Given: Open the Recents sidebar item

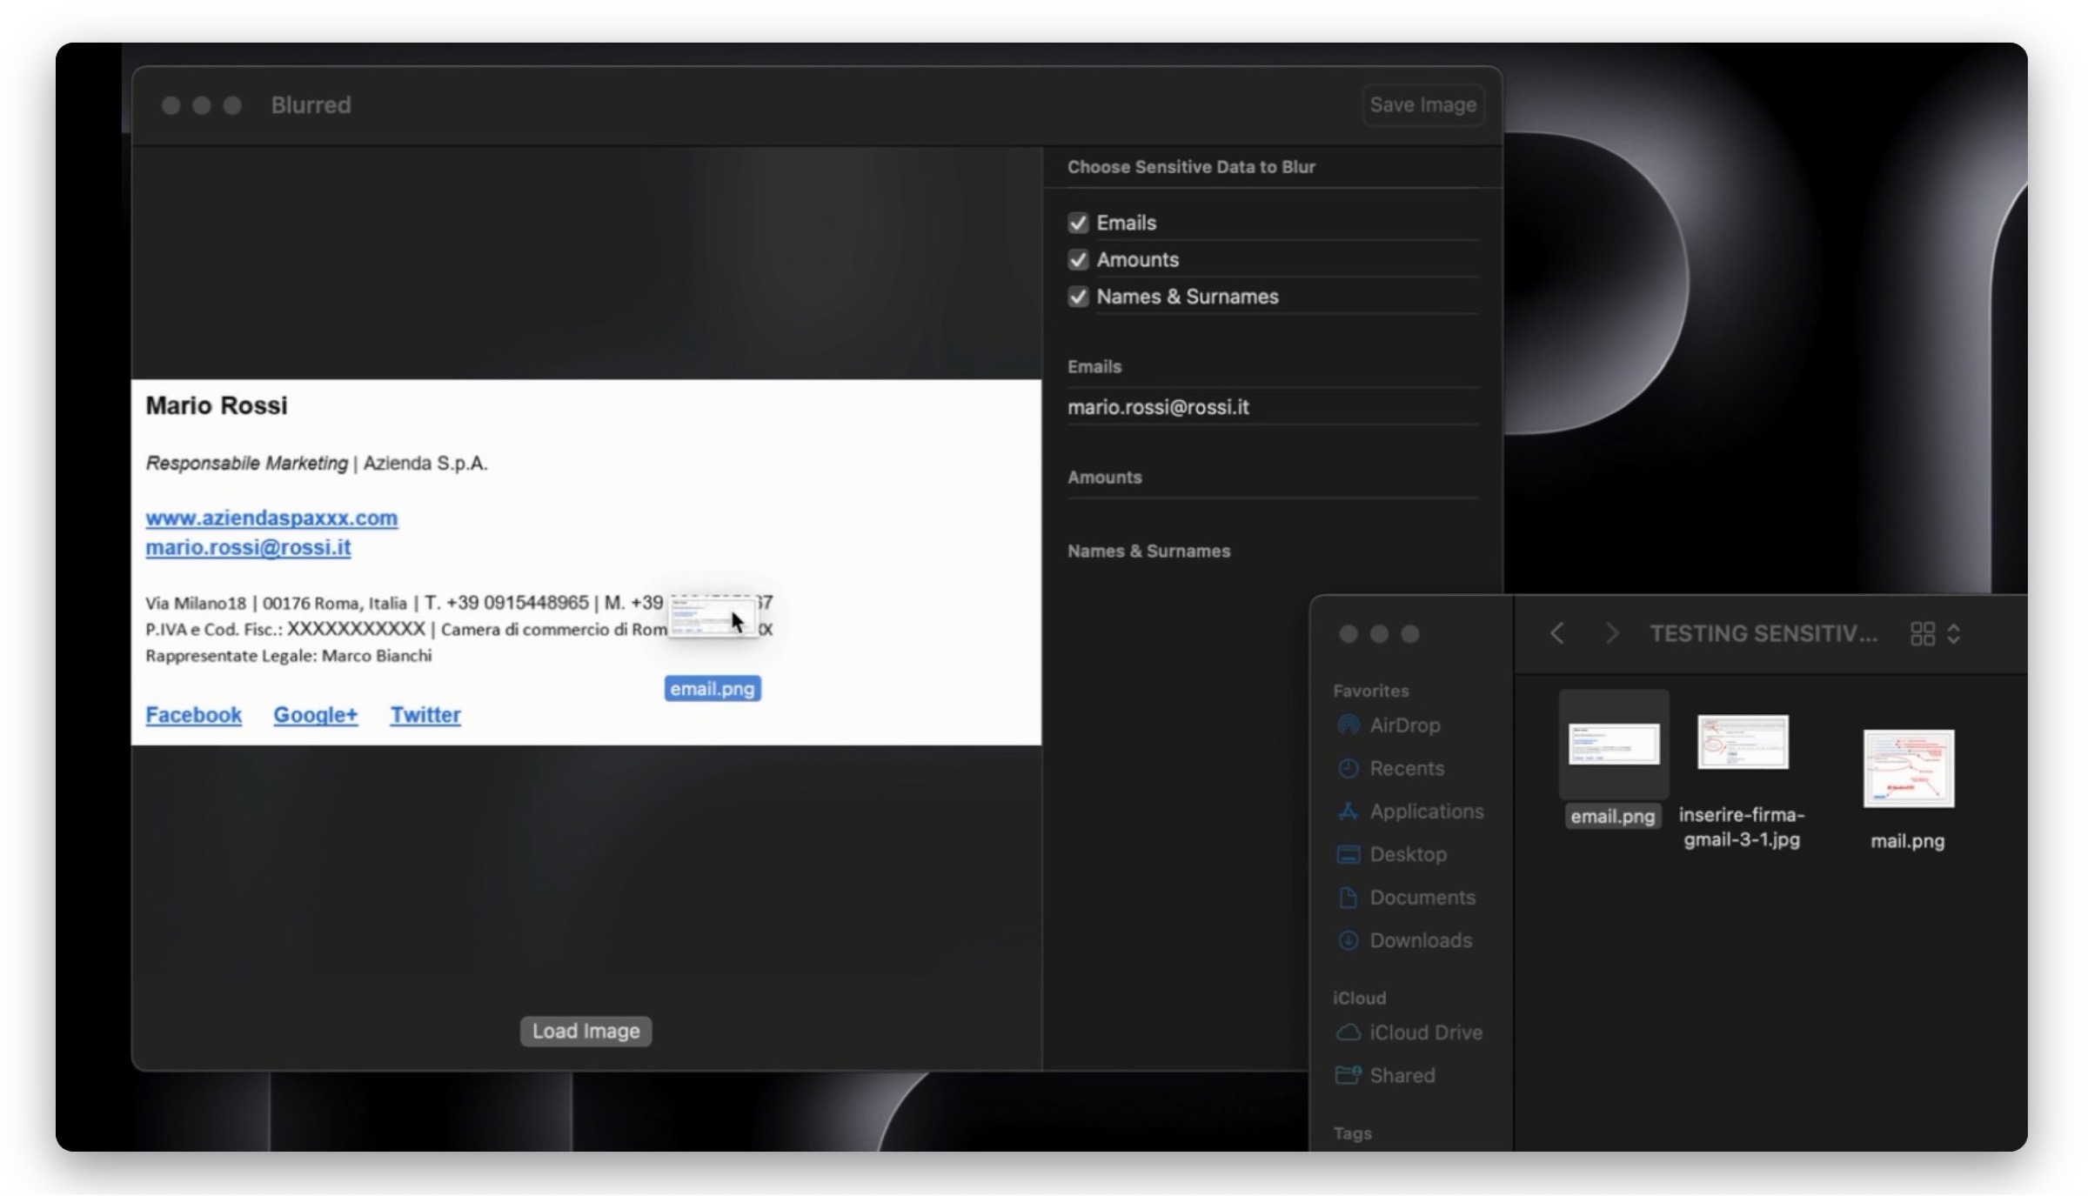Looking at the screenshot, I should 1406,768.
